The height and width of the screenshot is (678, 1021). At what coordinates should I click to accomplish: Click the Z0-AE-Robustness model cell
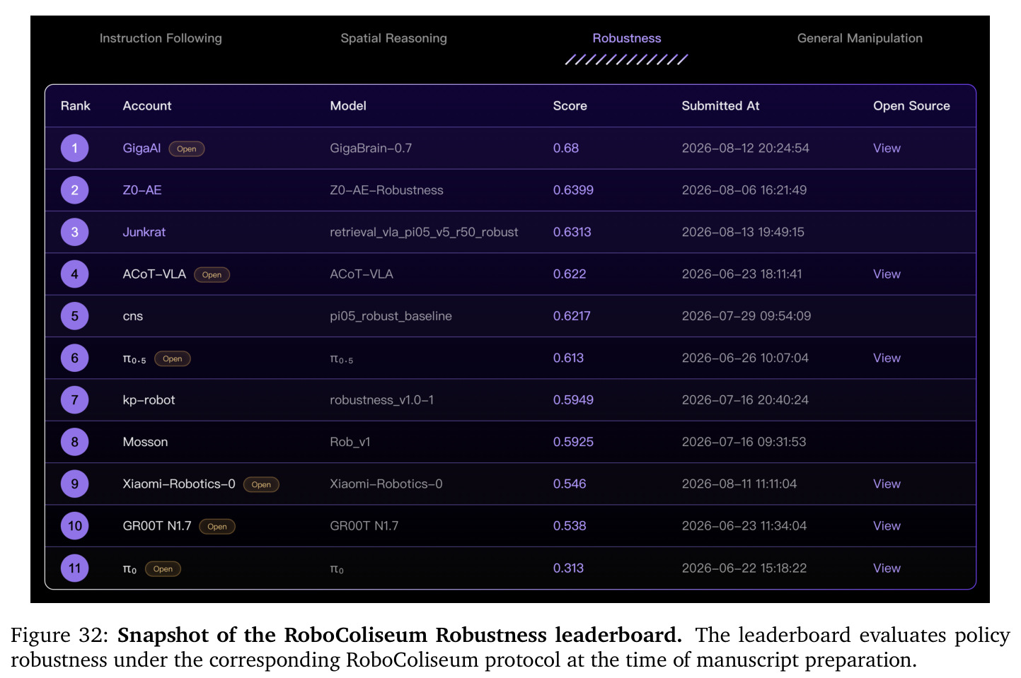(x=386, y=190)
